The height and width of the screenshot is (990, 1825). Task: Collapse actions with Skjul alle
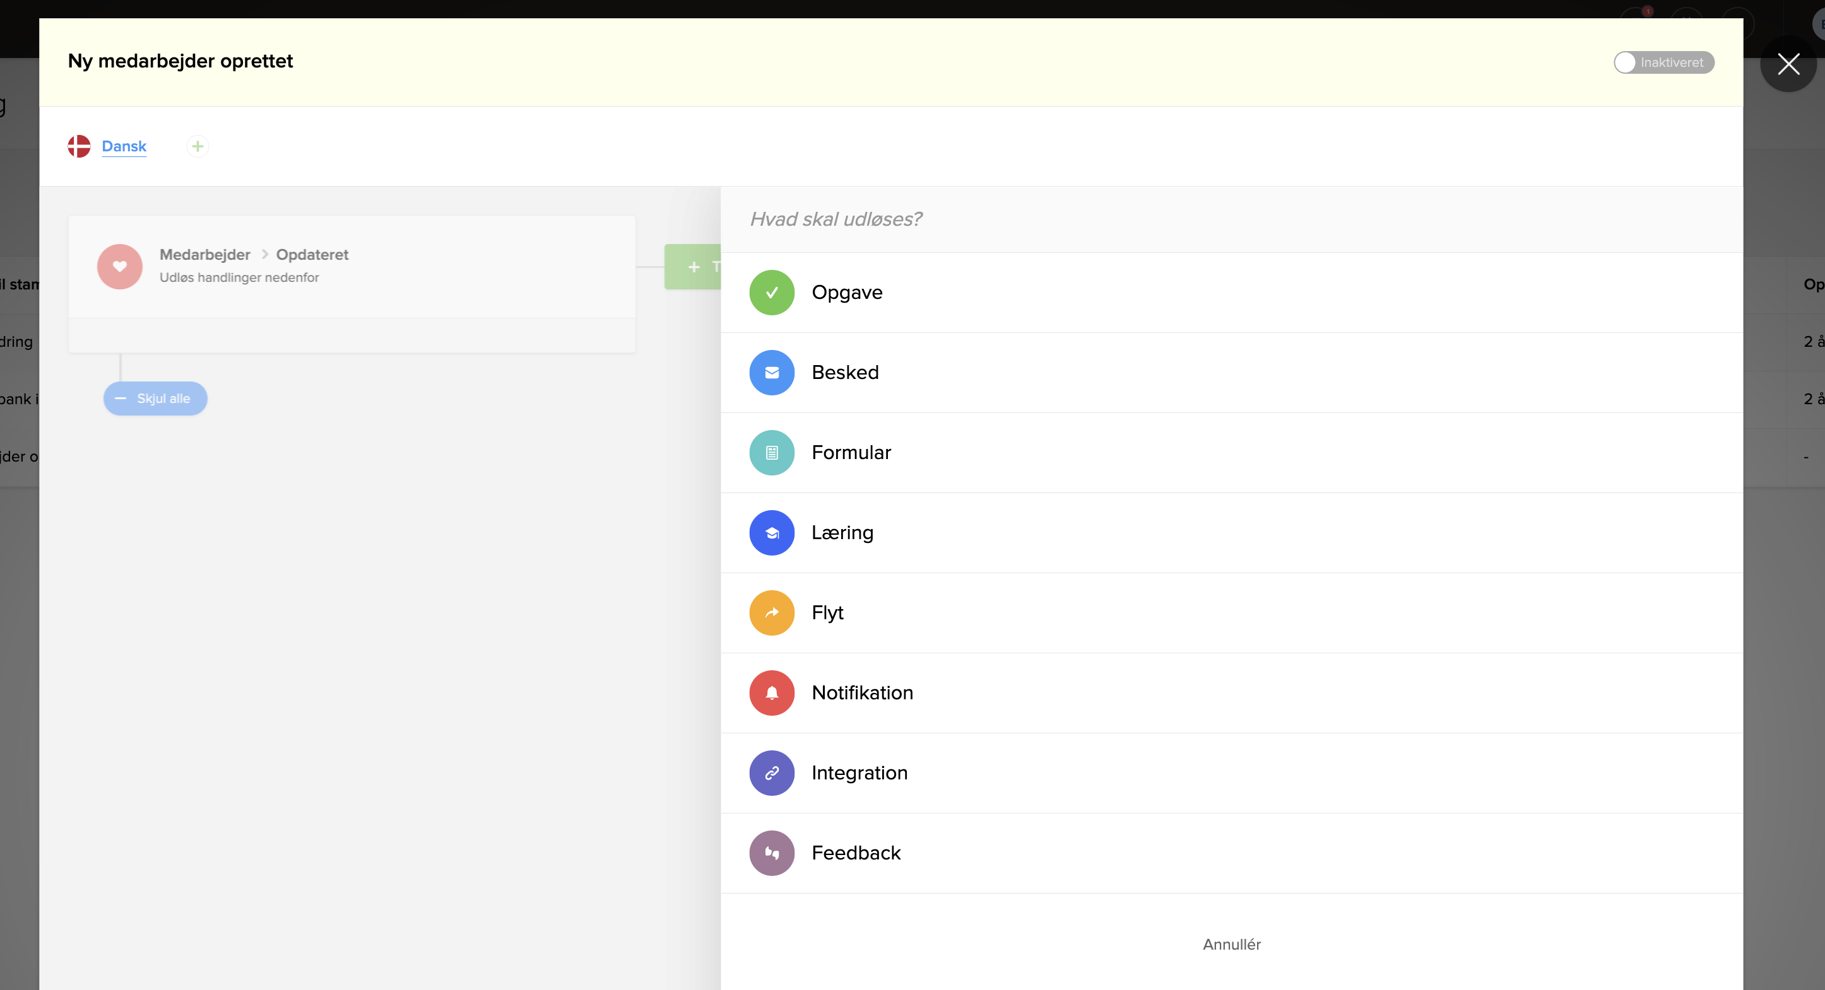pos(155,399)
